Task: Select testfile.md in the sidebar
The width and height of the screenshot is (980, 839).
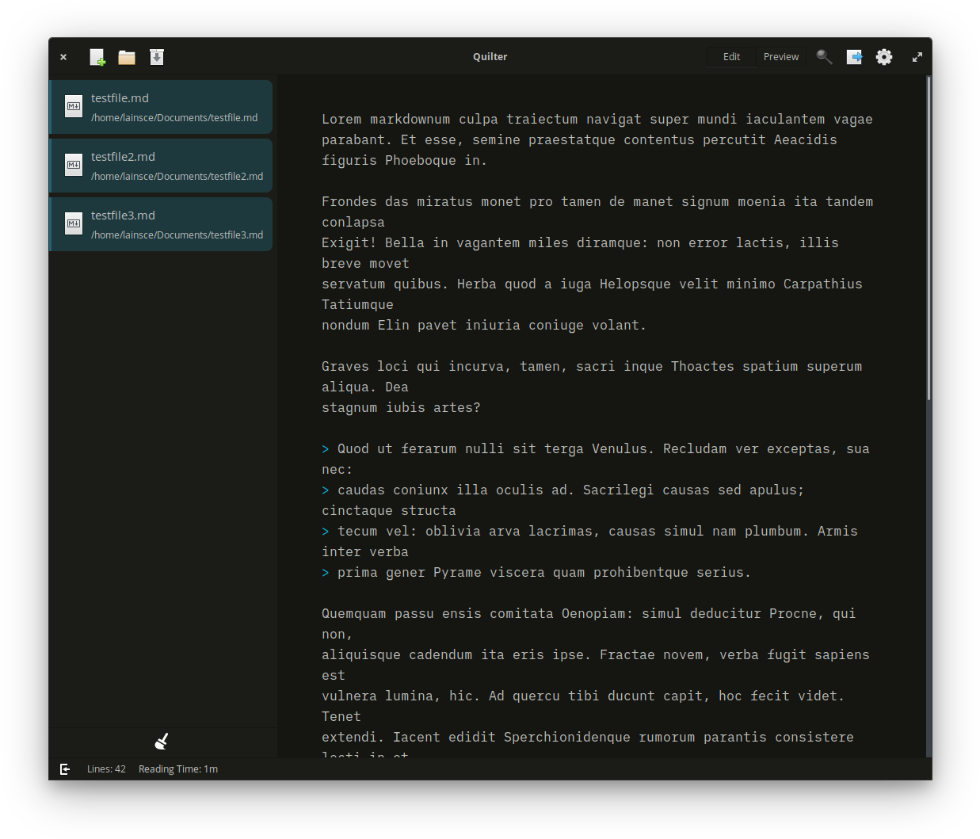Action: pos(162,107)
